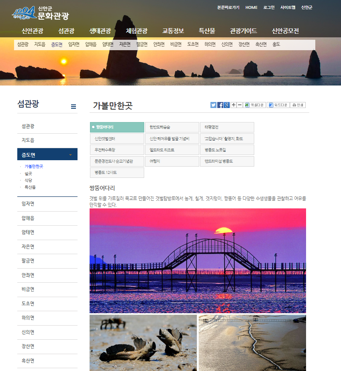341x371 pixels.
Task: Open the 생태관광 main menu
Action: tap(100, 31)
